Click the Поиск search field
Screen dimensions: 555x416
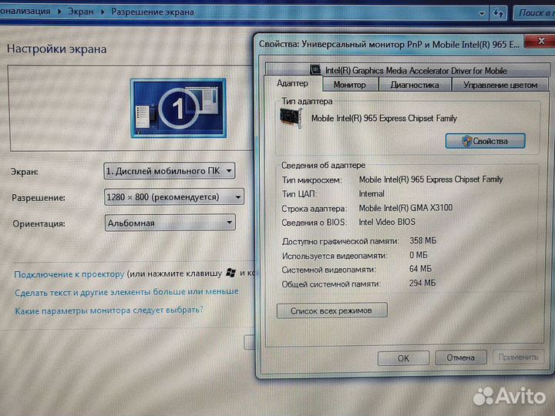point(534,13)
